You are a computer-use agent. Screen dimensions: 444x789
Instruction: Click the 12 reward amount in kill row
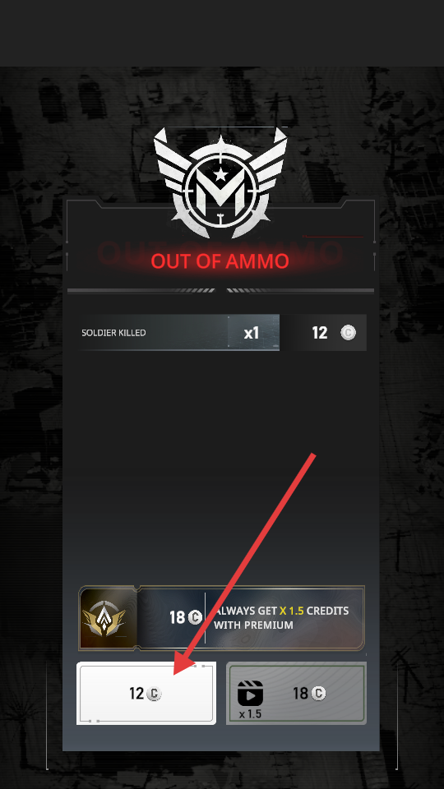[x=320, y=333]
